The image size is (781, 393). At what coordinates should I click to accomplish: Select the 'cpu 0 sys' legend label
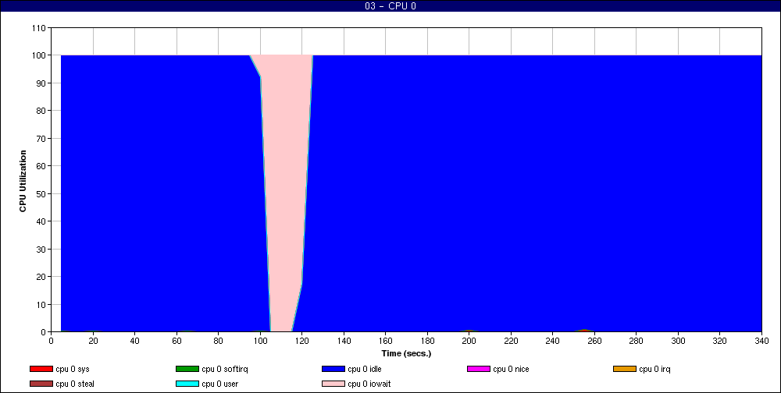(x=73, y=370)
